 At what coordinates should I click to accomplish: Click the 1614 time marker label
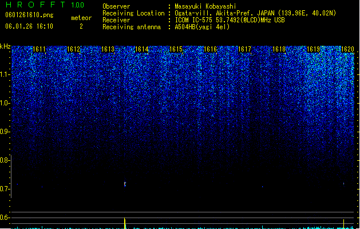(x=142, y=49)
